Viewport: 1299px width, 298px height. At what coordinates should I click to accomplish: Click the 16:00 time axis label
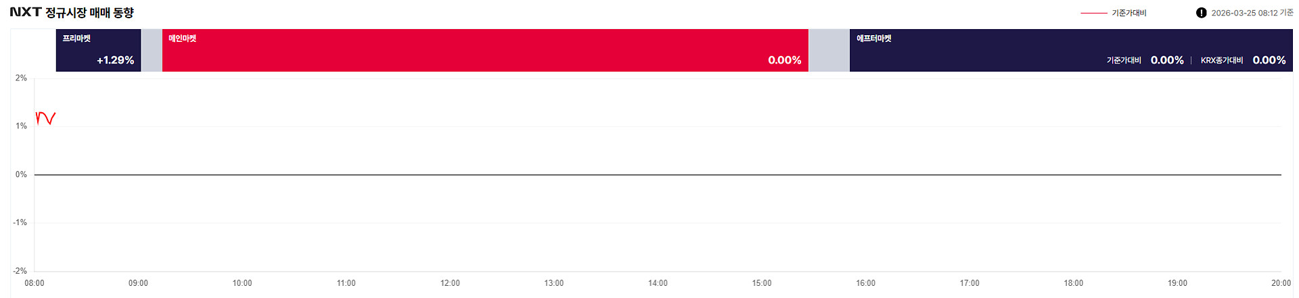tap(865, 283)
